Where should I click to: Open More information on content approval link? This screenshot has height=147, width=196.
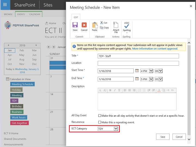click(155, 49)
